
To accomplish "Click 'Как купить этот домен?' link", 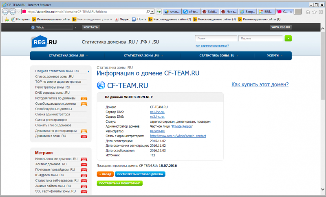I will (x=260, y=84).
